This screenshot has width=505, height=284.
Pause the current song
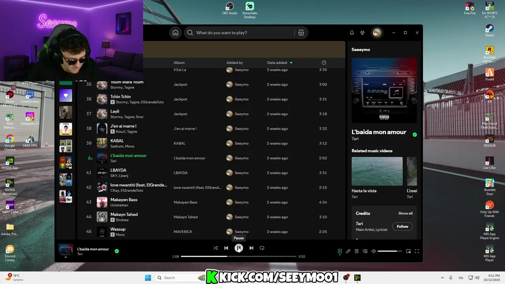tap(239, 248)
